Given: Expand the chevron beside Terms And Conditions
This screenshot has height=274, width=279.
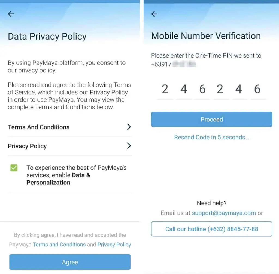Looking at the screenshot, I should [129, 127].
